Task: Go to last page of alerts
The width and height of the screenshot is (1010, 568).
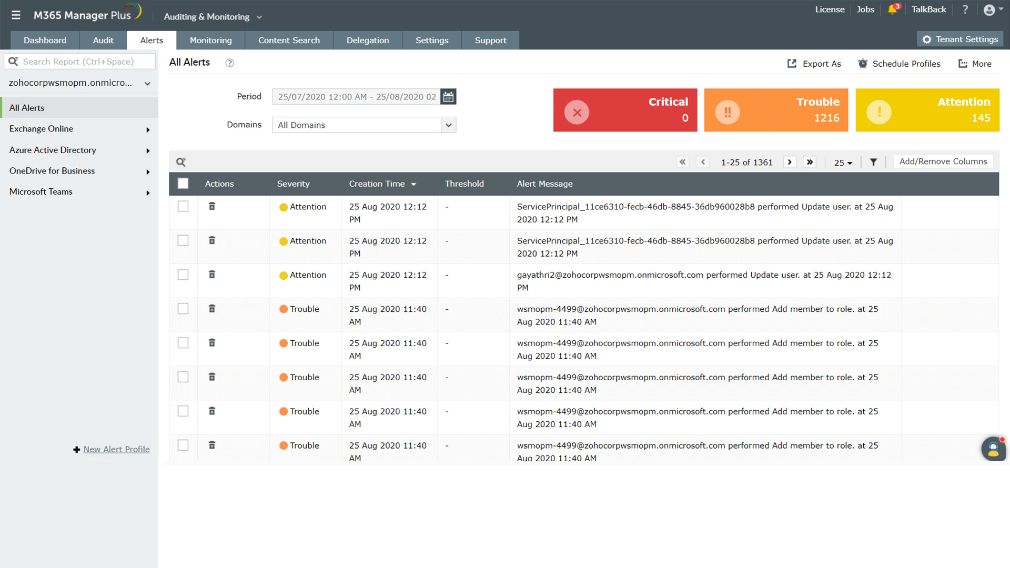Action: point(810,162)
